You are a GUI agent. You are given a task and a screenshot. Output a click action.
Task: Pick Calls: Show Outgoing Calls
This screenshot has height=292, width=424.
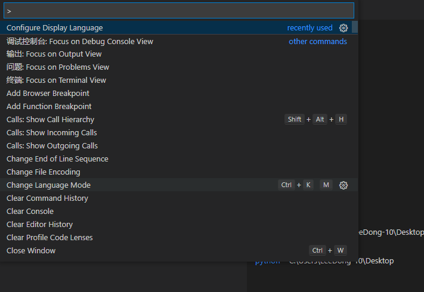coord(52,146)
